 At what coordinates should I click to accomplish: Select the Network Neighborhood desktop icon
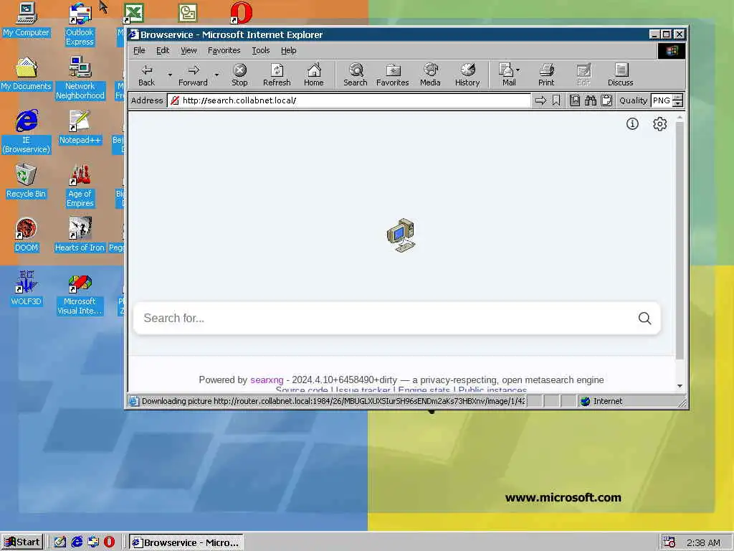[x=80, y=77]
